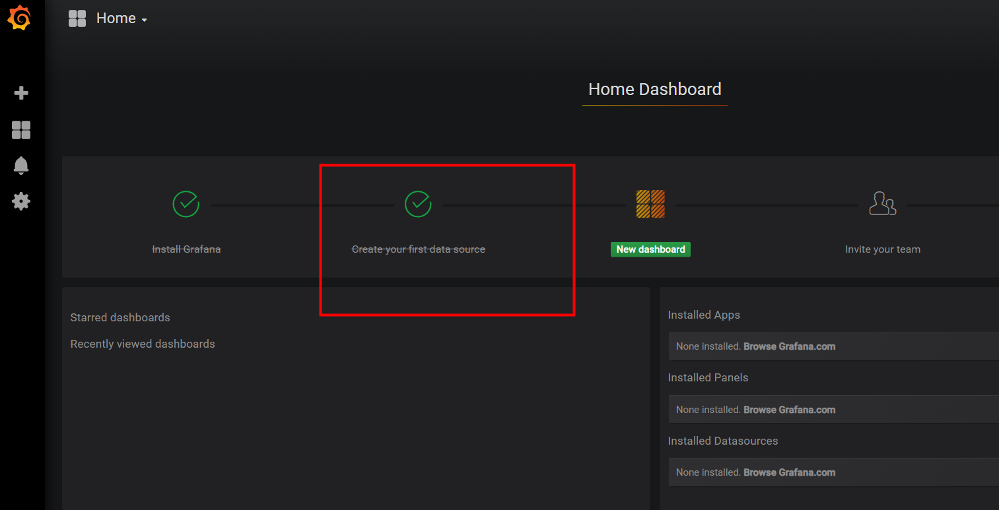Click the dashboard grid icon beside Home
The width and height of the screenshot is (999, 510).
click(77, 18)
